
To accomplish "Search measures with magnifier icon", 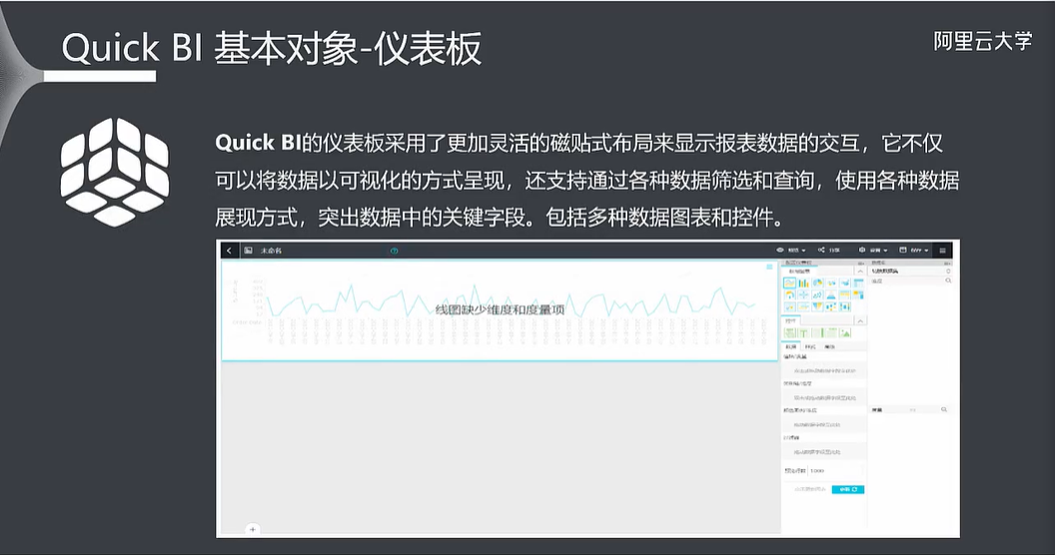I will 944,409.
